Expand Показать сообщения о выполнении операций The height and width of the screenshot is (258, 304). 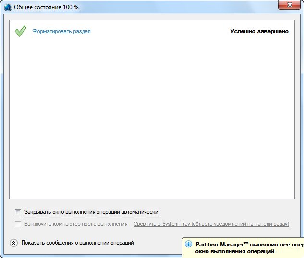coord(13,243)
